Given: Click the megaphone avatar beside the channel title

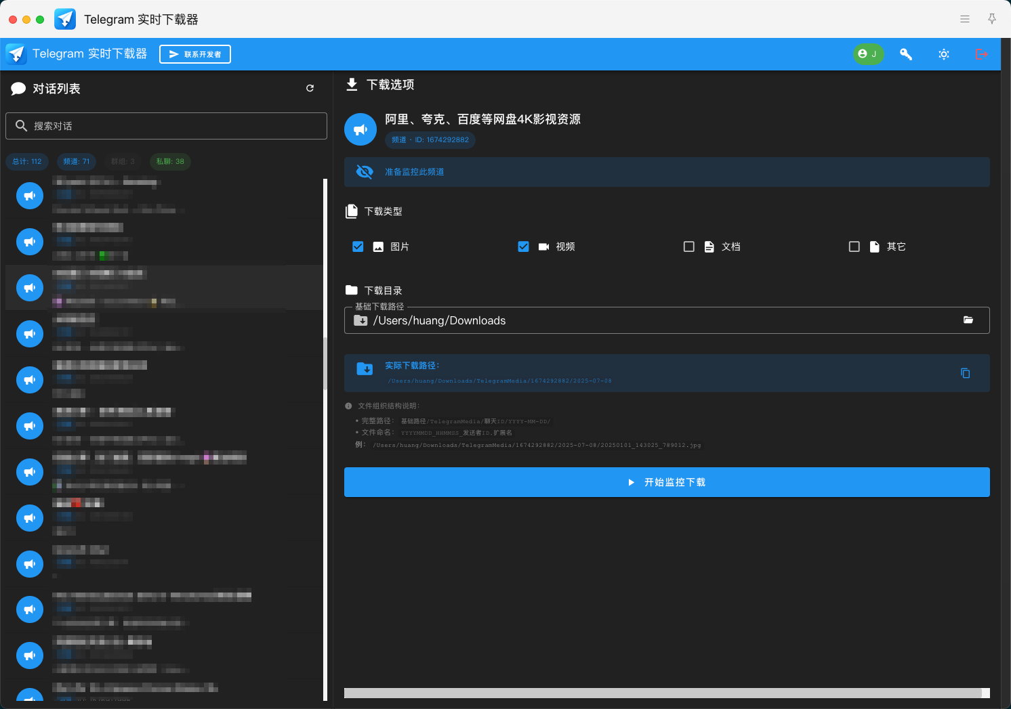Looking at the screenshot, I should pos(360,129).
